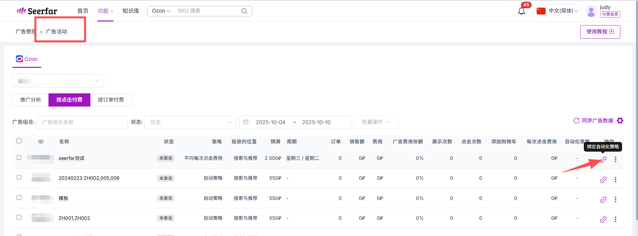Expand the 状态 status filter dropdown
The height and width of the screenshot is (236, 638).
click(190, 122)
